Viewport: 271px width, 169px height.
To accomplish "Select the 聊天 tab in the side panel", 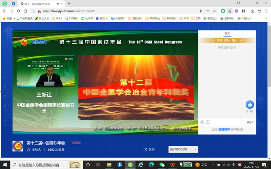I will pos(227,33).
